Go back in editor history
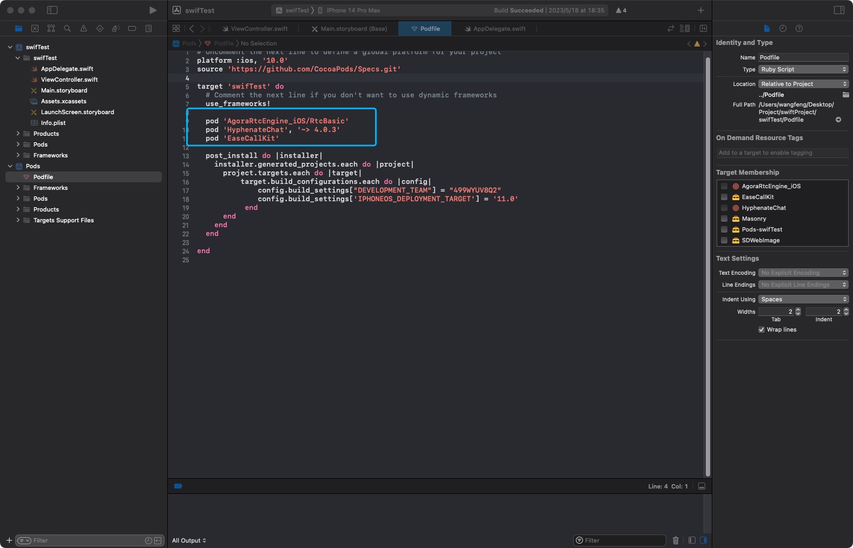Viewport: 853px width, 548px height. 192,28
